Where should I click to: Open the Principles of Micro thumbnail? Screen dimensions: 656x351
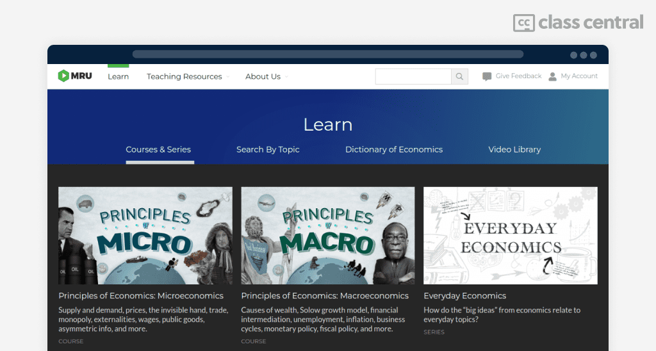(x=145, y=236)
